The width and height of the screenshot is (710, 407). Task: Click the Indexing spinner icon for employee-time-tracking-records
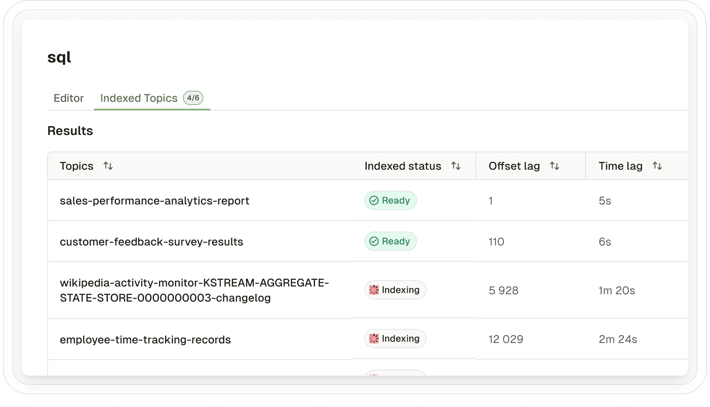click(x=375, y=338)
